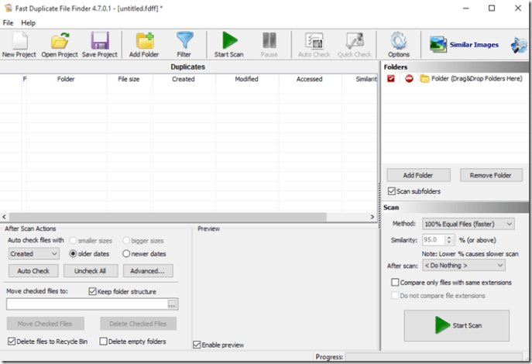Click the Delete Checked Files button
This screenshot has height=364, width=532.
(x=138, y=324)
